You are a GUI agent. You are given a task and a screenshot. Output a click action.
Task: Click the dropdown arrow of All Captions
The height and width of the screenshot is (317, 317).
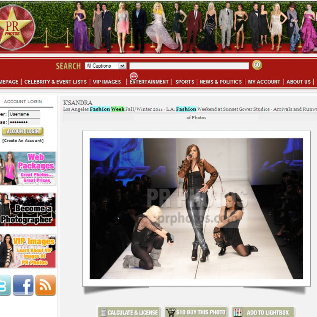click(x=122, y=66)
